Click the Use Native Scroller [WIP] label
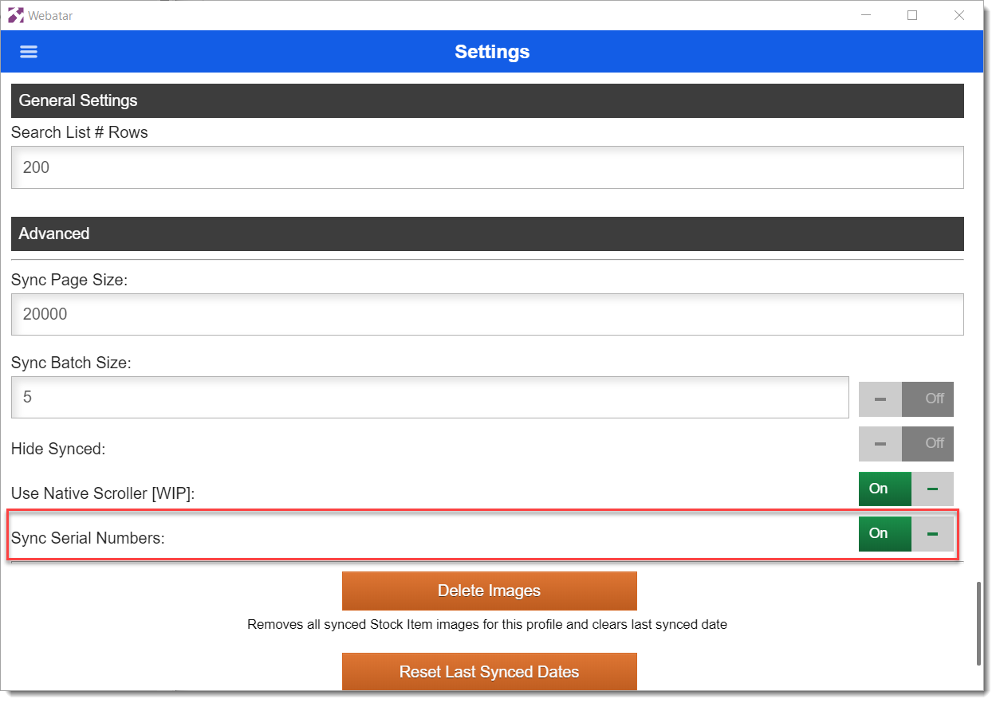The image size is (996, 703). [103, 493]
